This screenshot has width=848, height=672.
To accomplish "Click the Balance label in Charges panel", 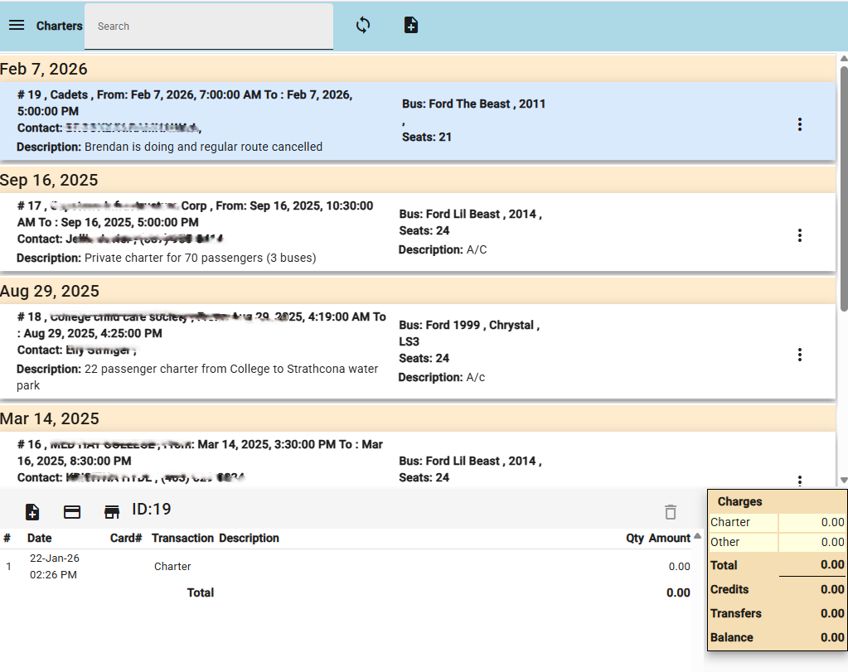I will tap(731, 637).
